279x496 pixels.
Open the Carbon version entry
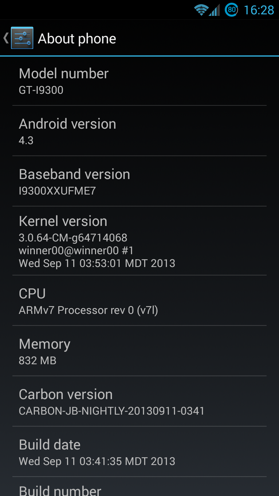click(x=139, y=401)
